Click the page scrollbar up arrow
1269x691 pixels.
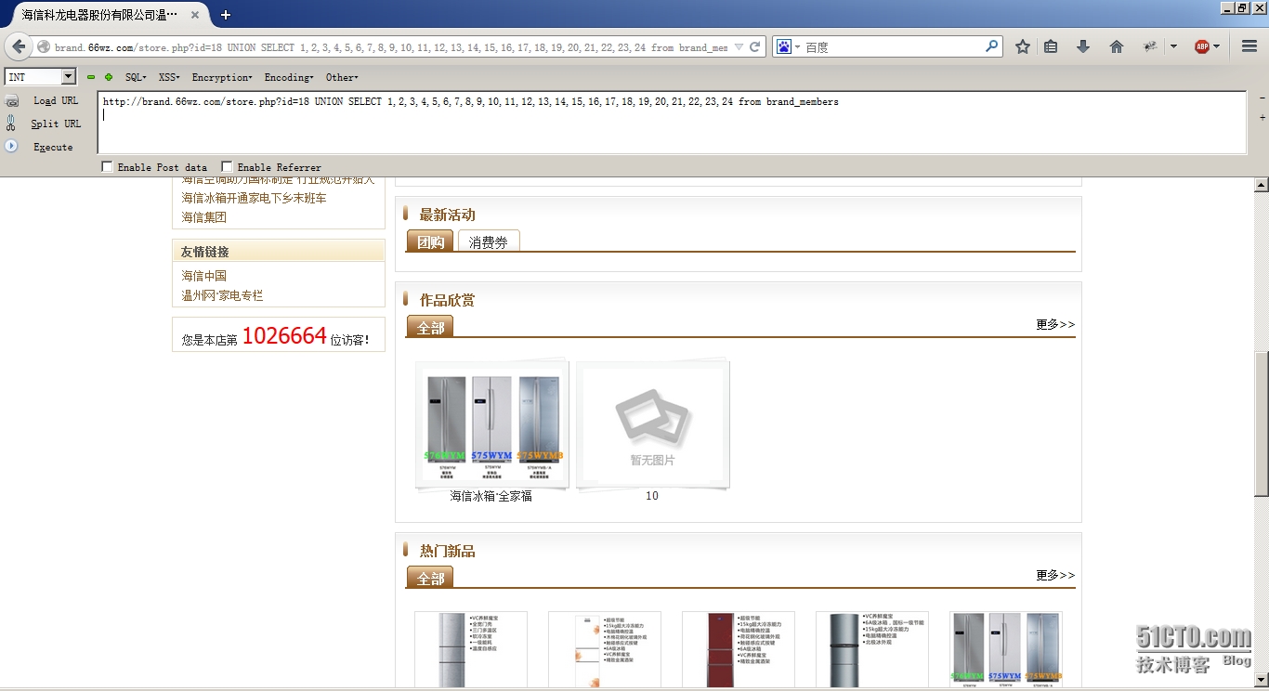[x=1262, y=184]
